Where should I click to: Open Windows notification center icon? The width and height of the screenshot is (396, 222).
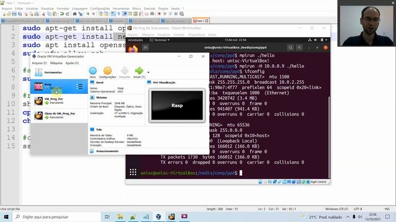[388, 216]
